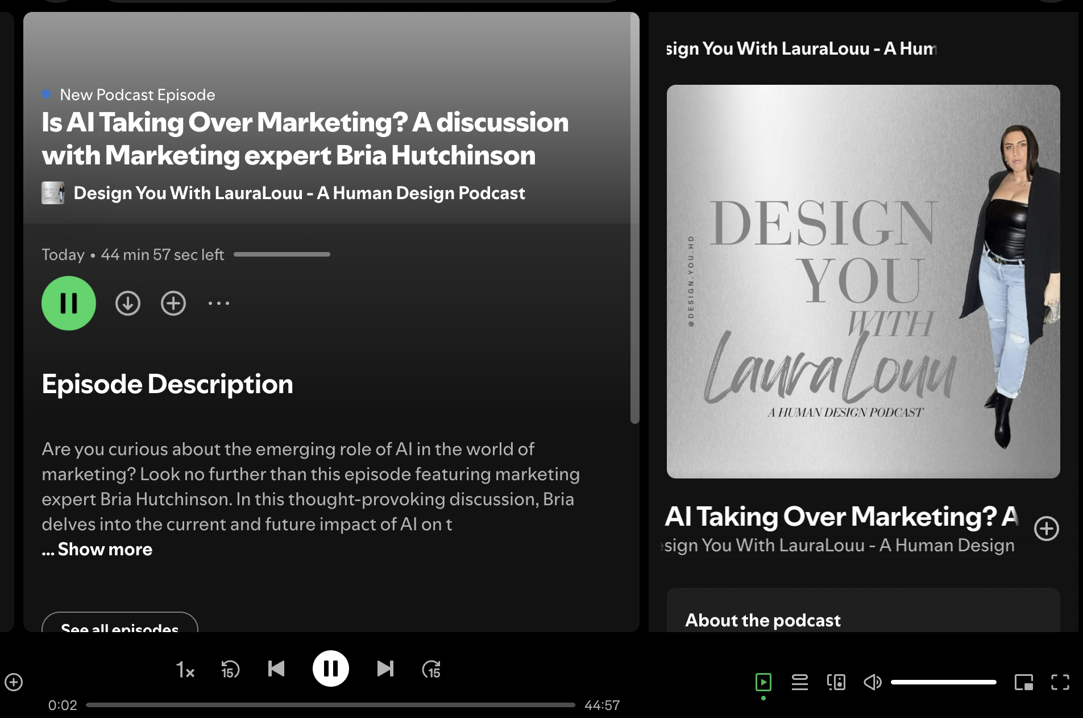Click the small podcast thumbnail beside show name
This screenshot has height=718, width=1083.
click(53, 193)
